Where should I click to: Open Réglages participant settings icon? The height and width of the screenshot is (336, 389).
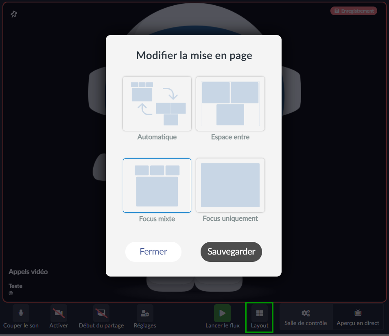coord(145,313)
